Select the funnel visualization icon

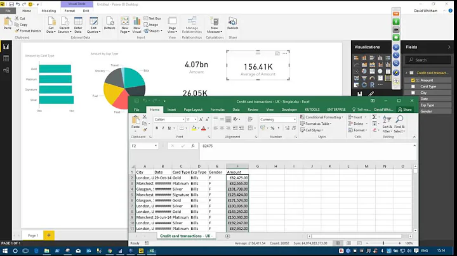click(x=364, y=78)
